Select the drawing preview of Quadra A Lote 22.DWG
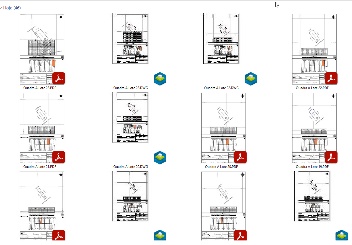Image resolution: width=352 pixels, height=245 pixels. [x=222, y=38]
